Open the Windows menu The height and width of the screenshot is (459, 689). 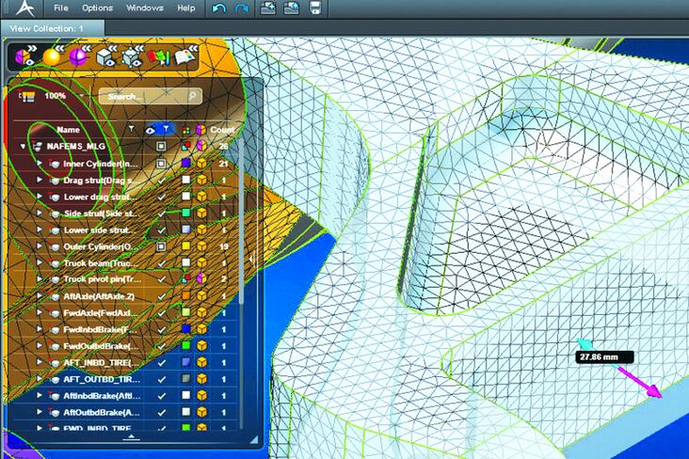(x=145, y=8)
